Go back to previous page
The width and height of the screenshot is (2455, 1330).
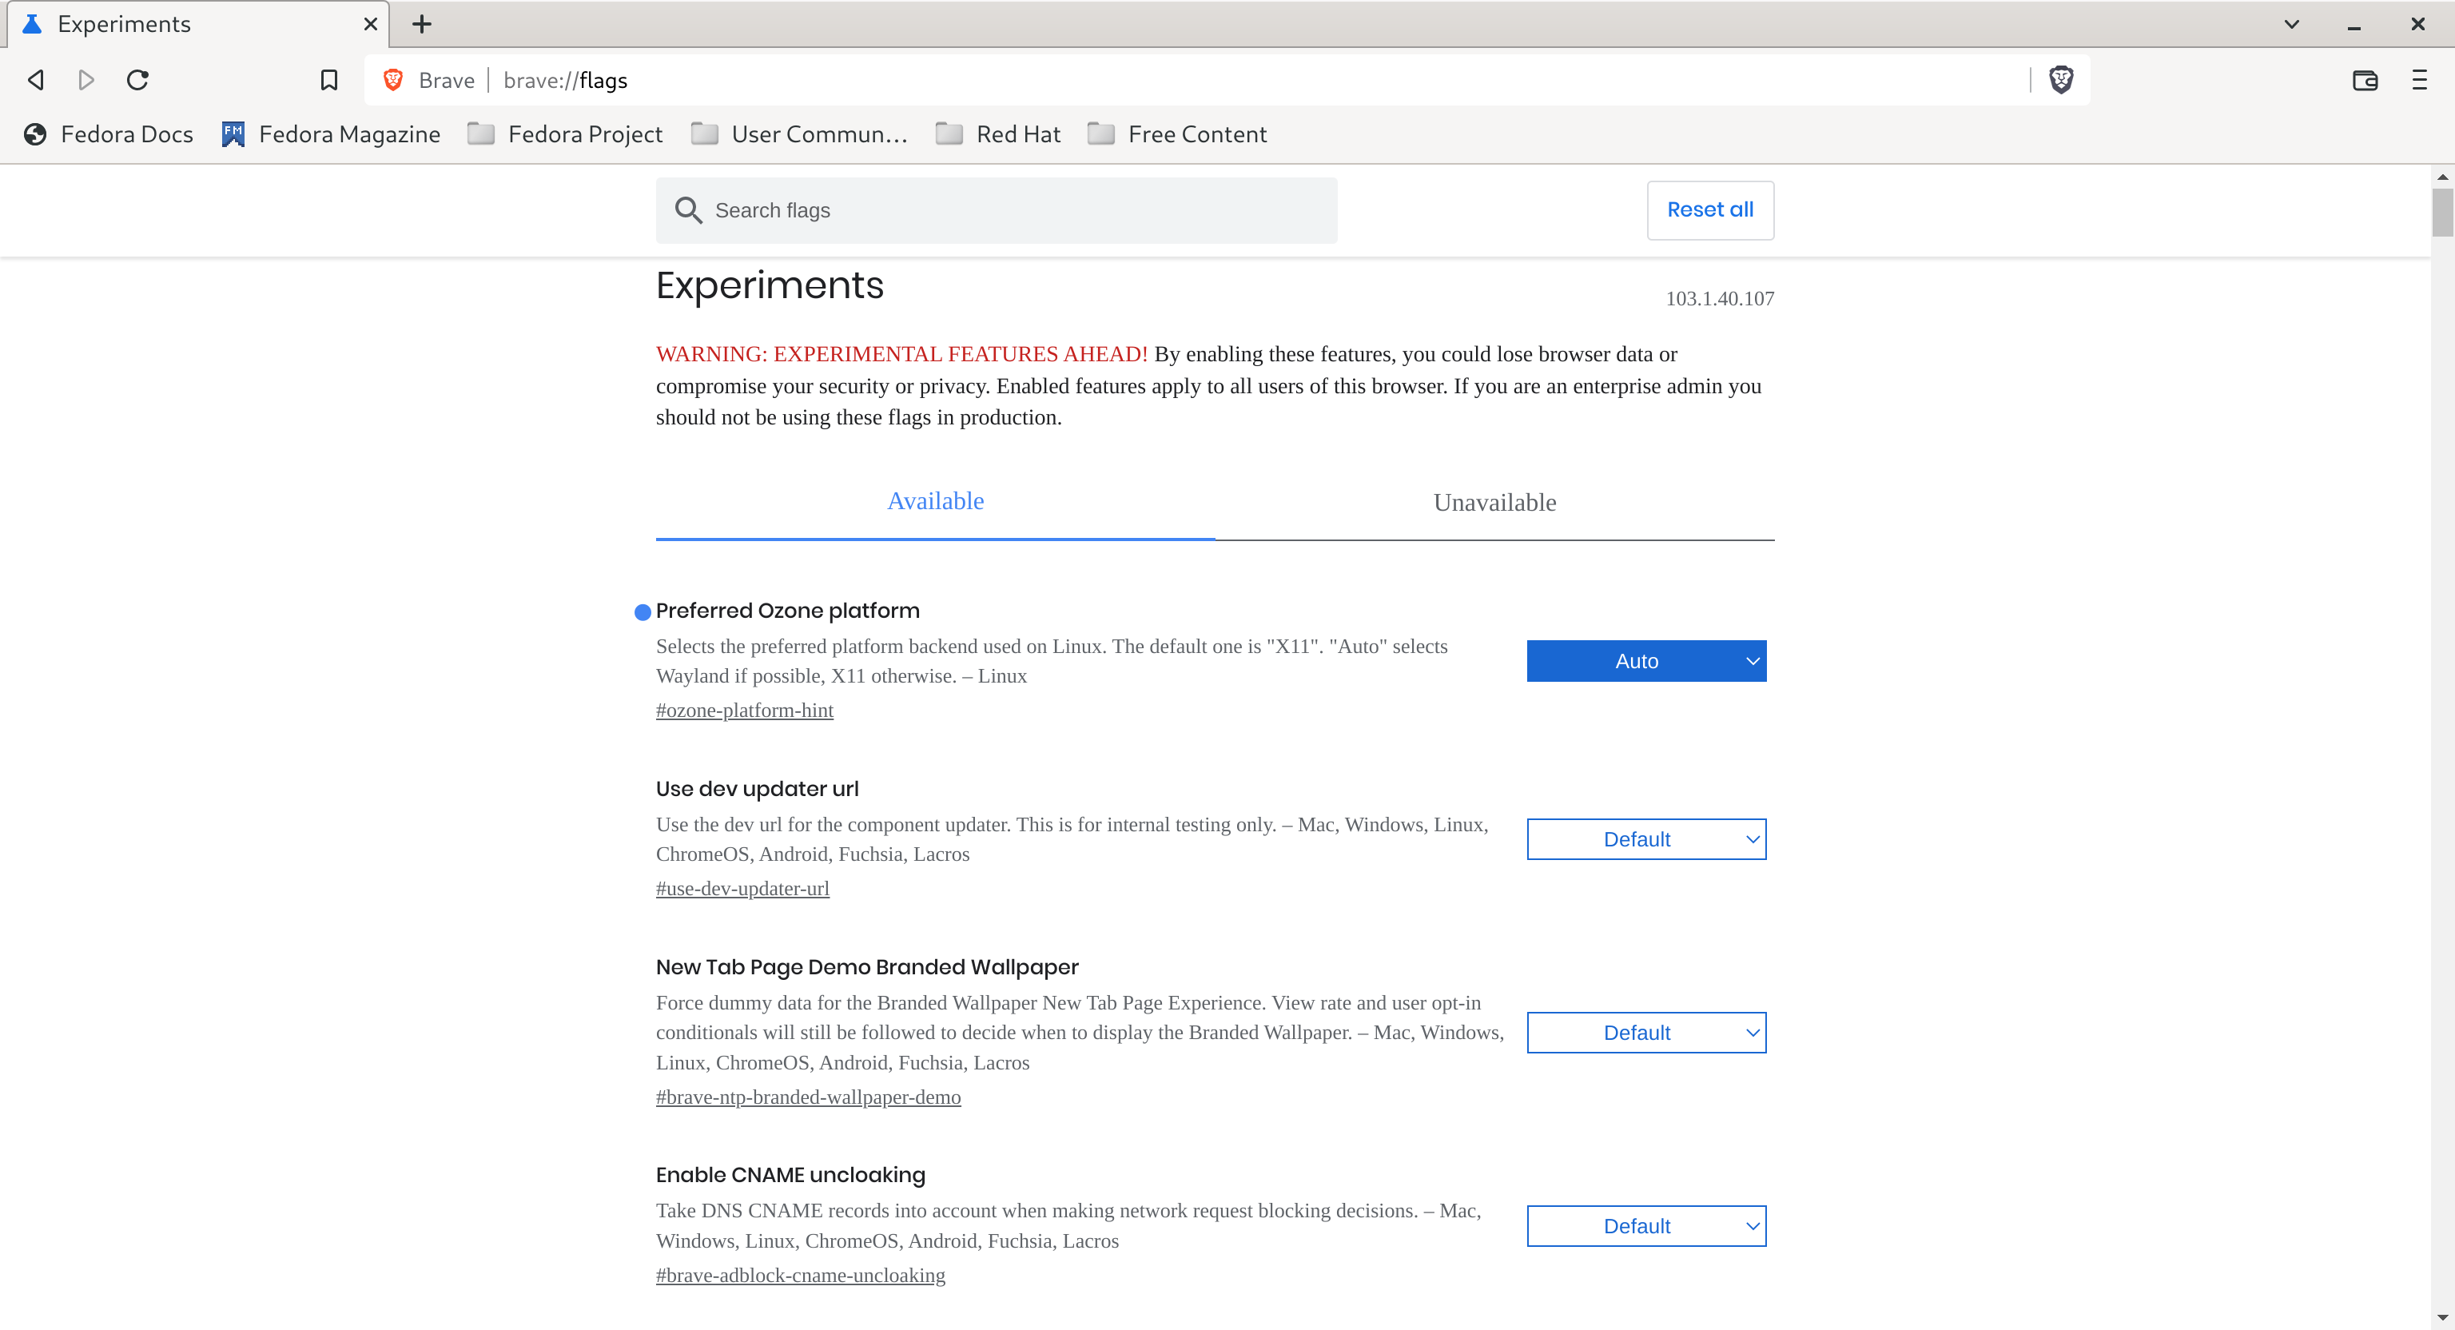(36, 80)
